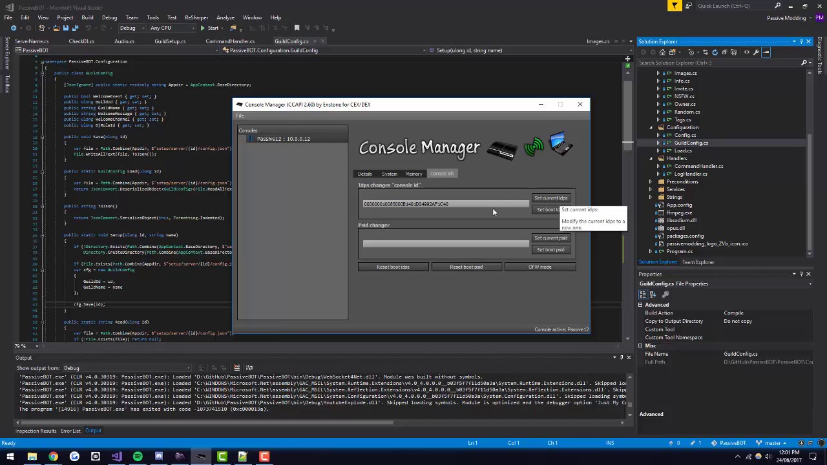Image resolution: width=827 pixels, height=465 pixels.
Task: Click the Windows Start button
Action: (10, 457)
